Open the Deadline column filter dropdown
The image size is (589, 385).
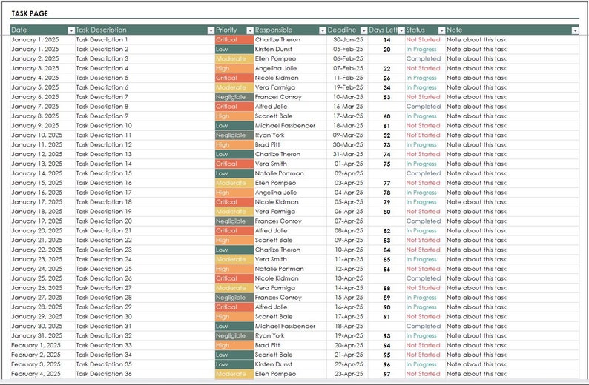tap(363, 30)
